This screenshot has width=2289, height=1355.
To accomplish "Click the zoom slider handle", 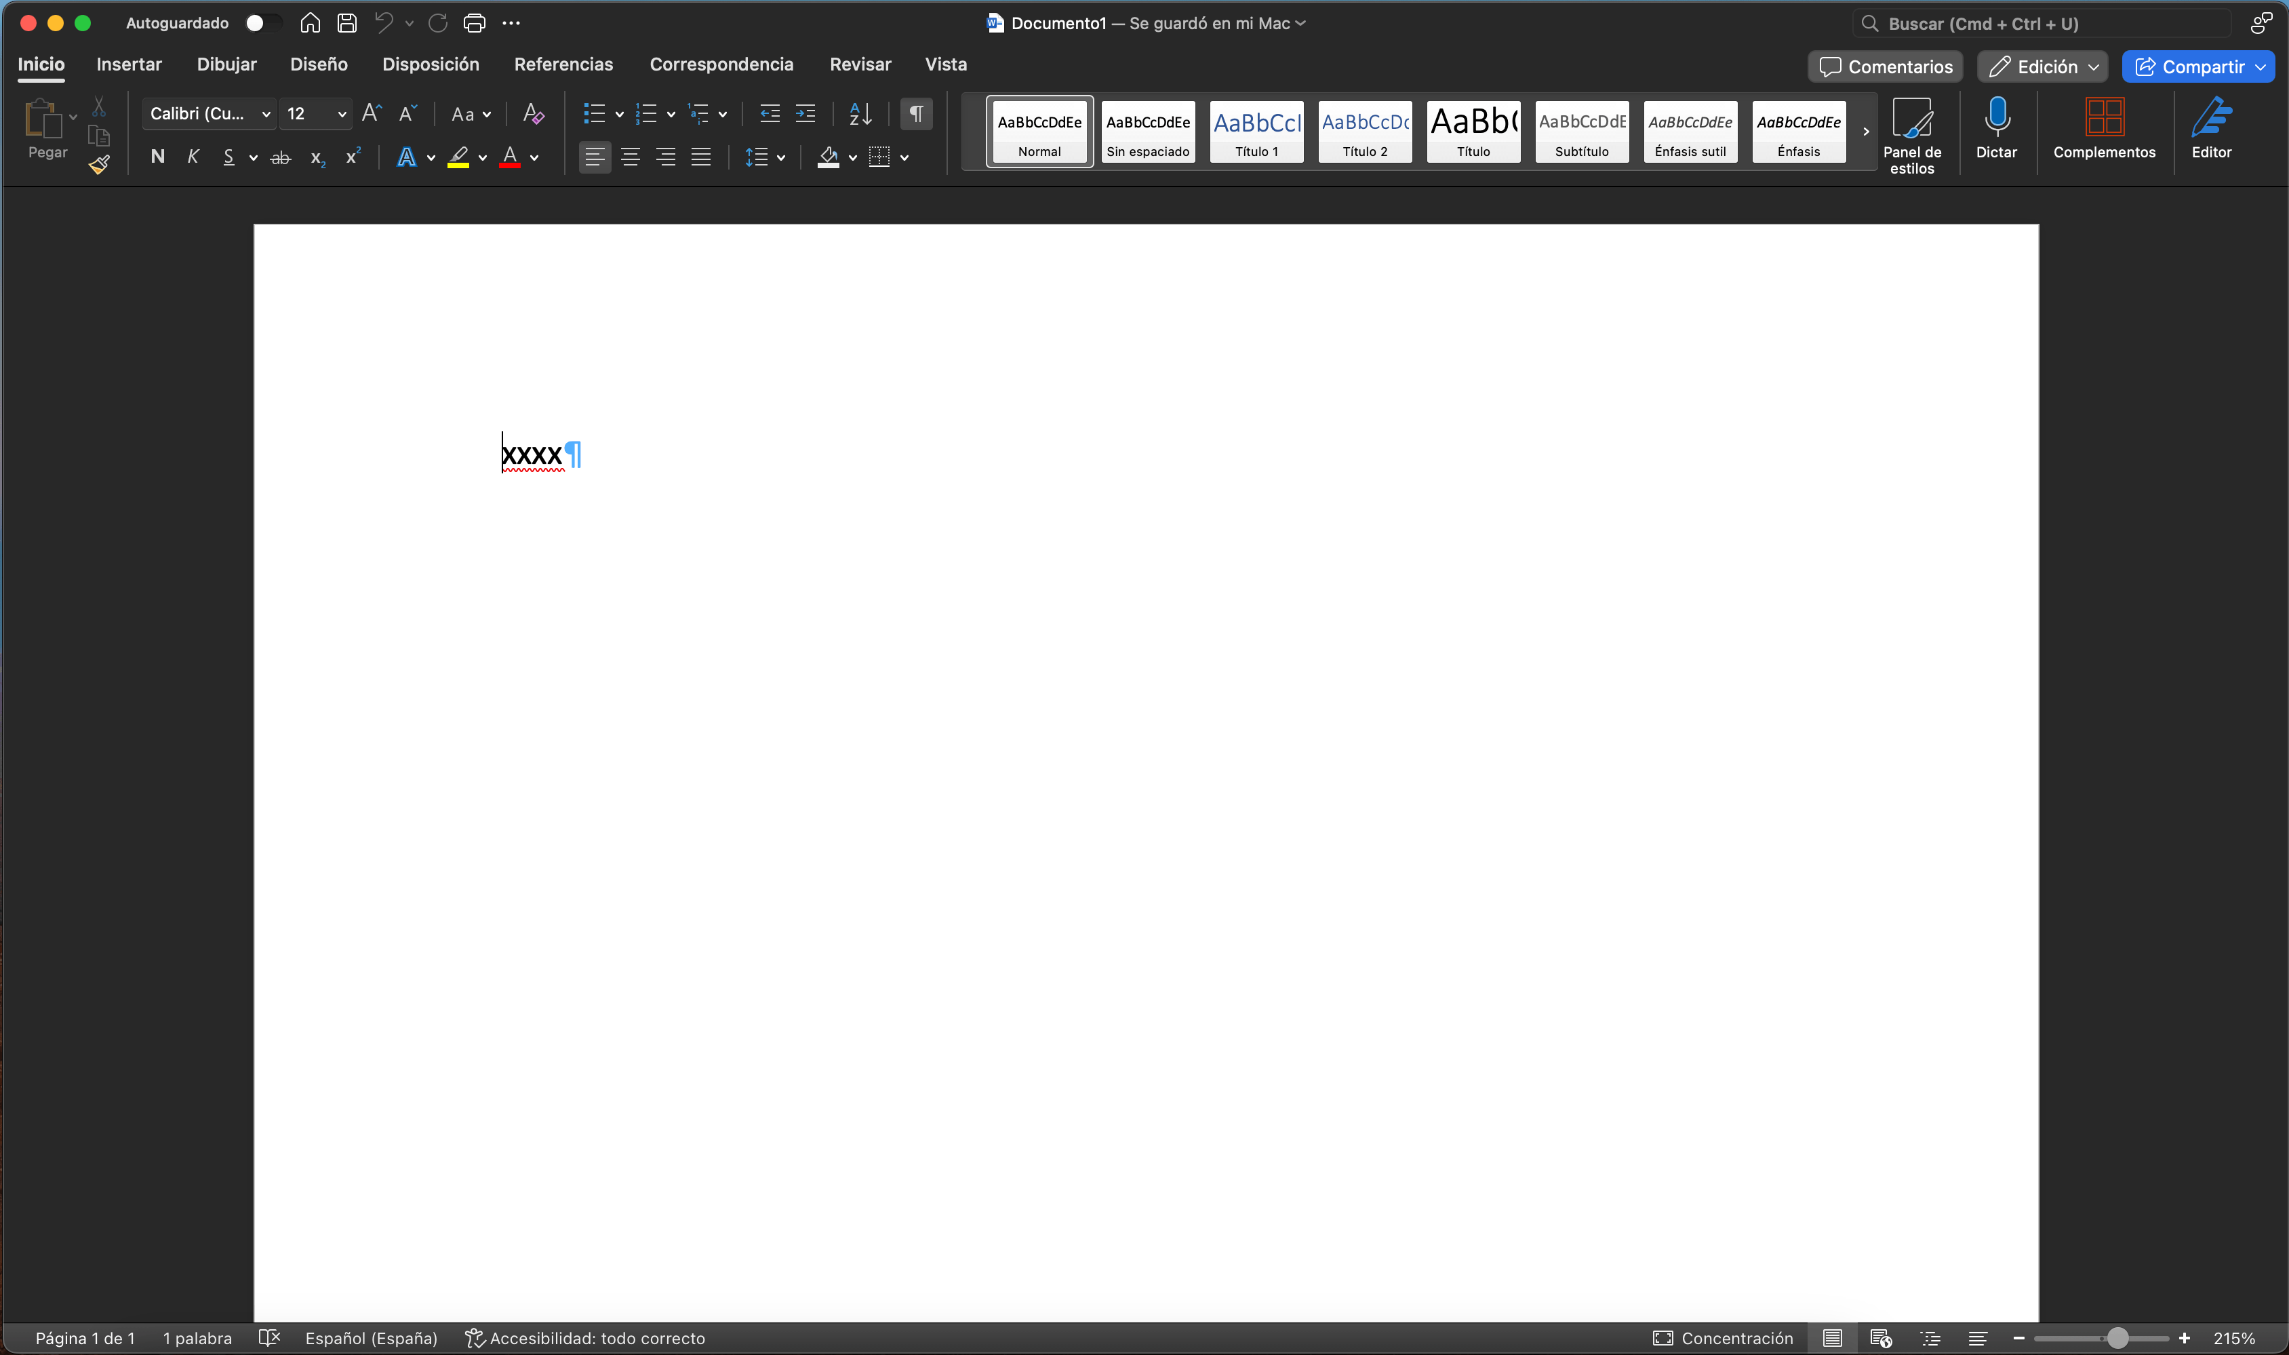I will 2117,1339.
